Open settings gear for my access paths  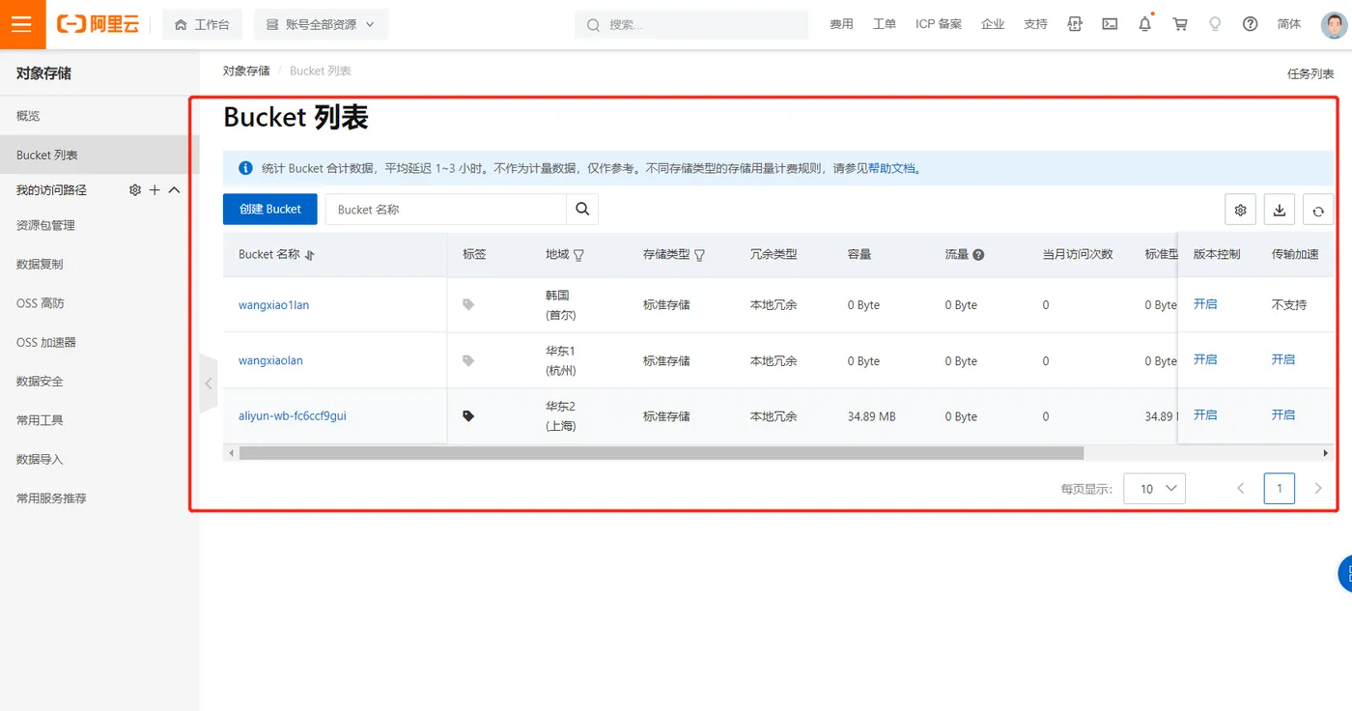[135, 190]
